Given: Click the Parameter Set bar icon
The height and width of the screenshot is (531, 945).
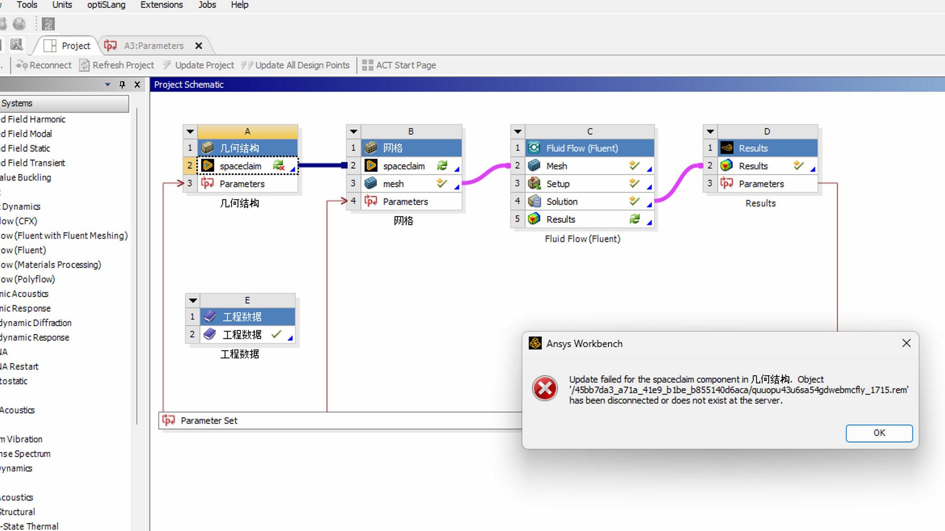Looking at the screenshot, I should click(169, 420).
